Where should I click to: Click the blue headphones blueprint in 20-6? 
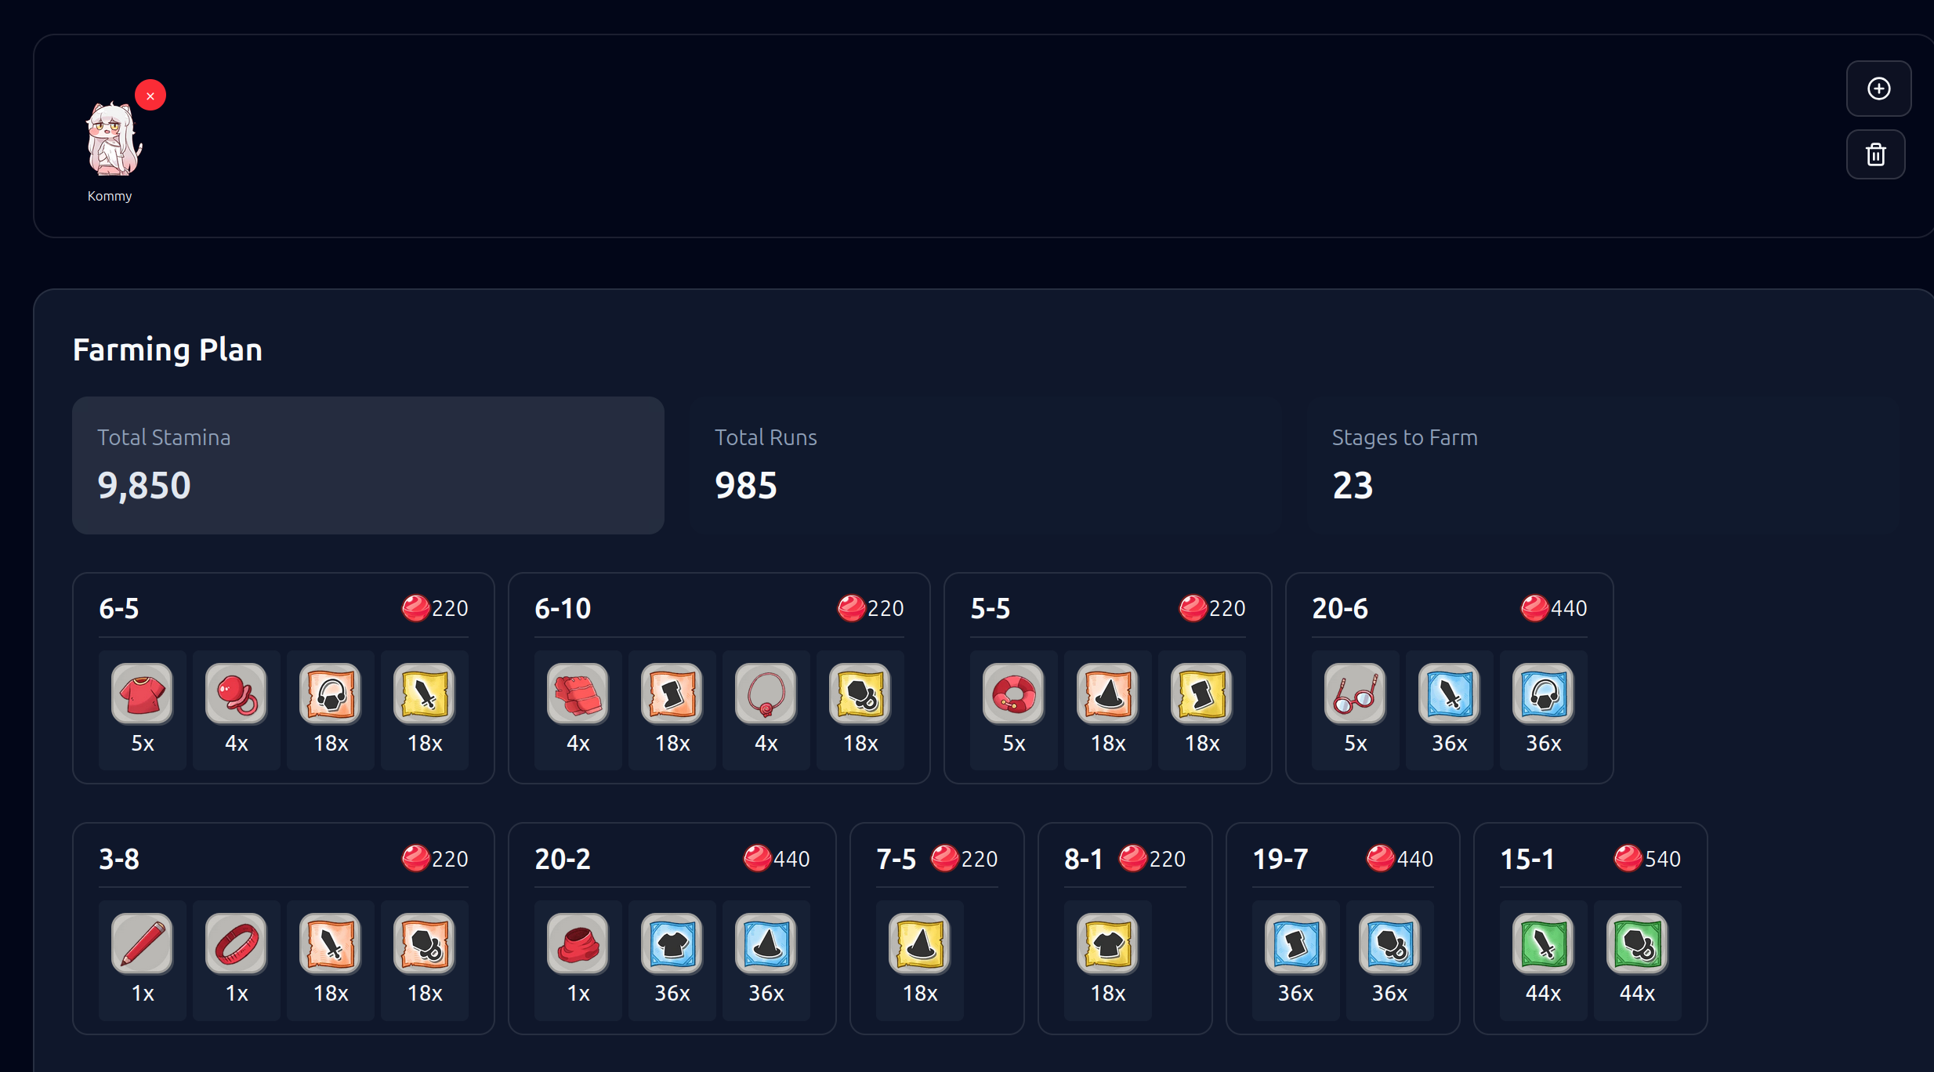click(x=1543, y=694)
